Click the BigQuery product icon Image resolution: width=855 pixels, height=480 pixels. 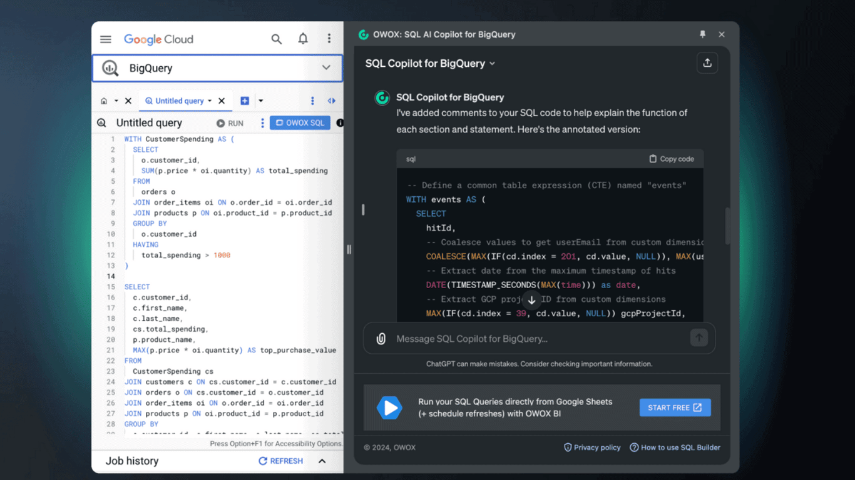point(110,68)
